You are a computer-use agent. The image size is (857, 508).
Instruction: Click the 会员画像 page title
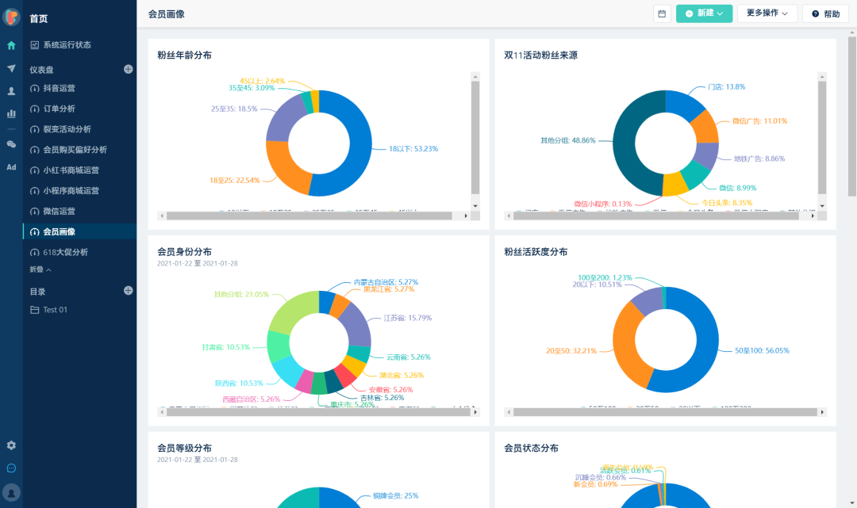(x=166, y=14)
